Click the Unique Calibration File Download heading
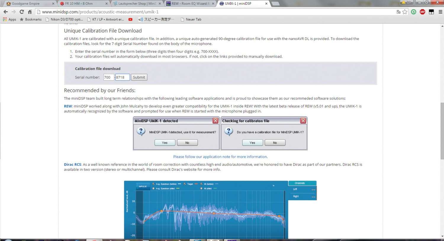 click(x=103, y=30)
